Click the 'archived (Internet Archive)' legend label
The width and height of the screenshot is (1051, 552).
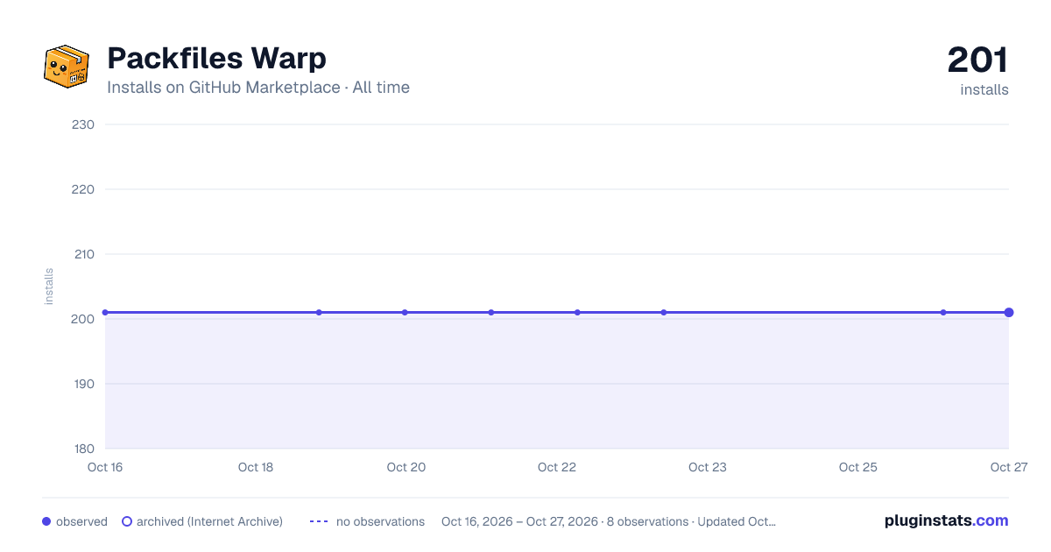point(209,521)
